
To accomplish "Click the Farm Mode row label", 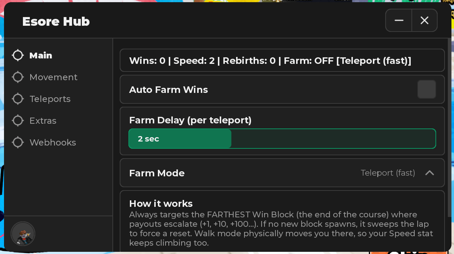I will coord(157,173).
